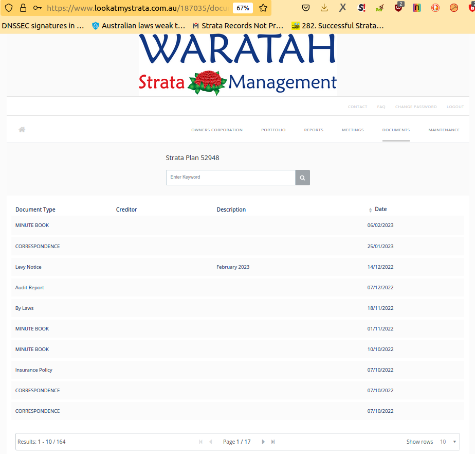Open the downloads arrow icon
The height and width of the screenshot is (454, 475).
click(x=324, y=8)
